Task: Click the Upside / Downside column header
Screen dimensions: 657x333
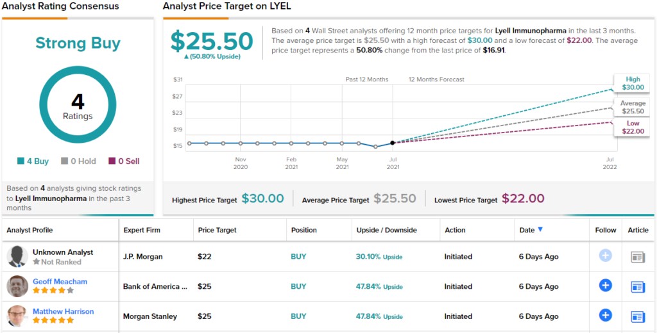Action: (386, 230)
